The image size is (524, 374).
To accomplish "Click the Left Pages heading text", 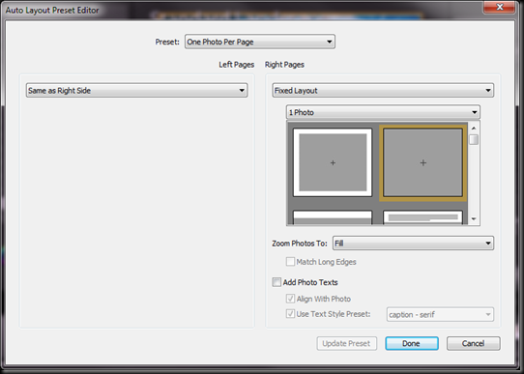I will point(237,65).
